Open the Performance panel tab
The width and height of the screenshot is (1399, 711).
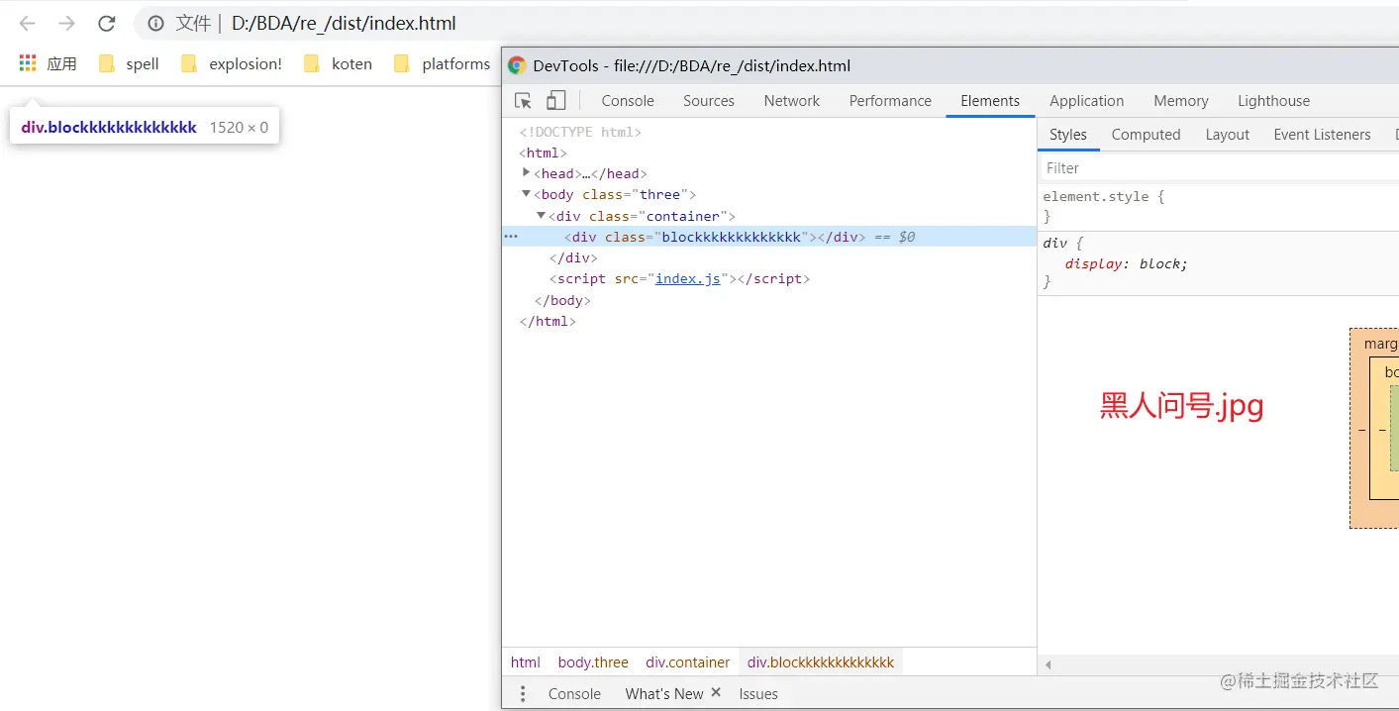(x=890, y=101)
